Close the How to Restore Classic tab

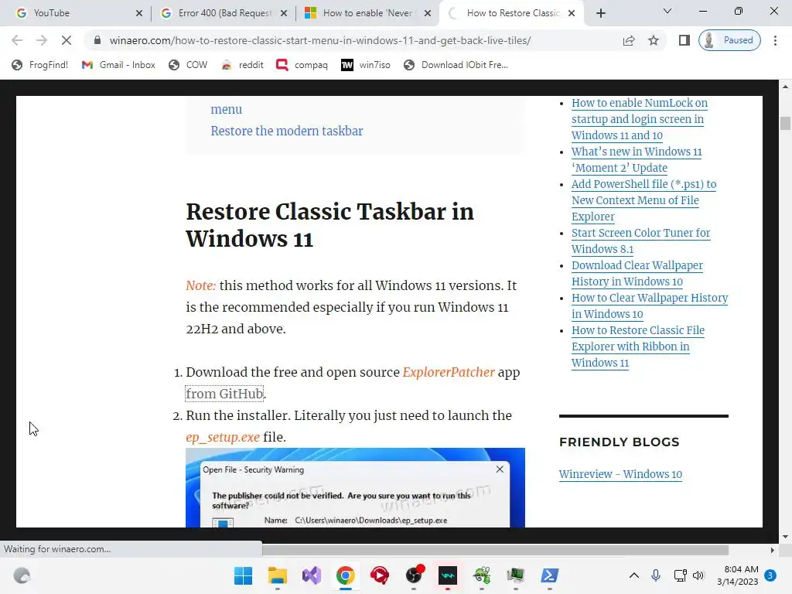coord(572,13)
